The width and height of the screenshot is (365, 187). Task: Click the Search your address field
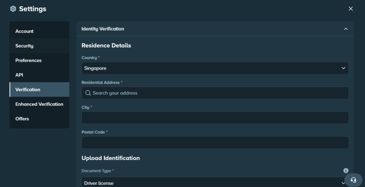point(215,93)
